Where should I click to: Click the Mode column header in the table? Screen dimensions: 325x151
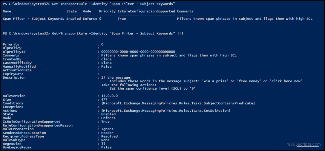(x=87, y=11)
